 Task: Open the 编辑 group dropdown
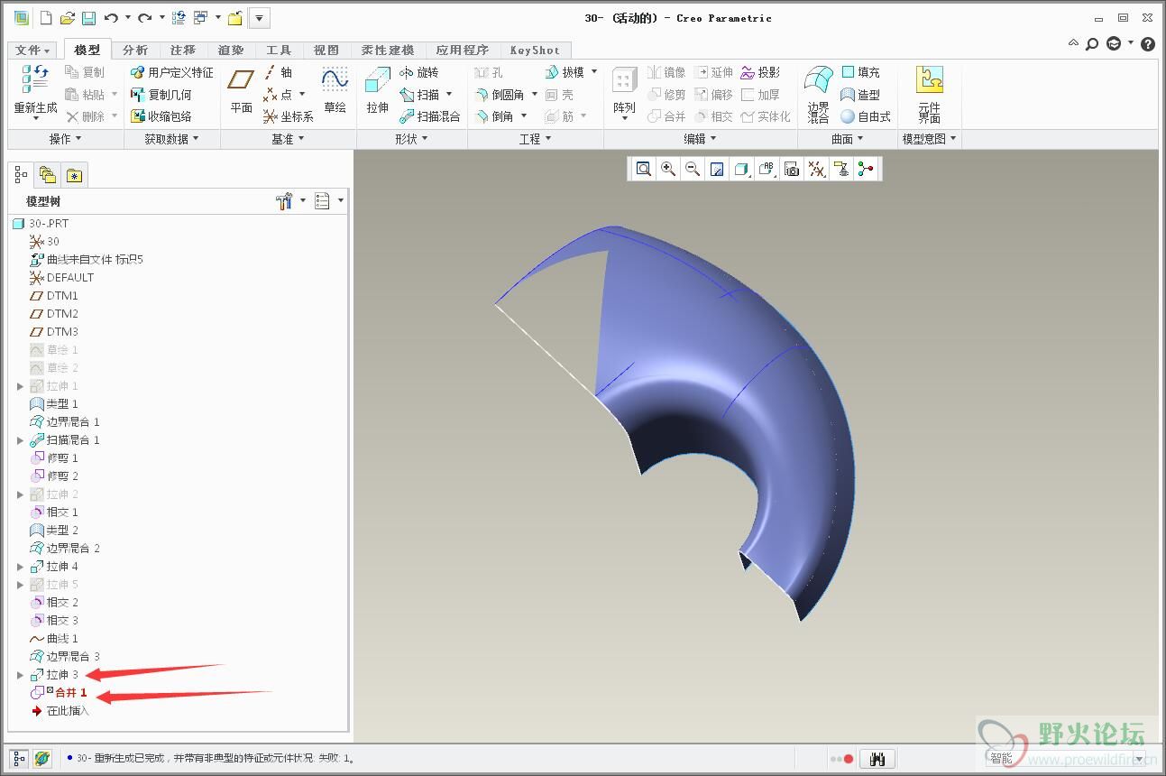[701, 139]
